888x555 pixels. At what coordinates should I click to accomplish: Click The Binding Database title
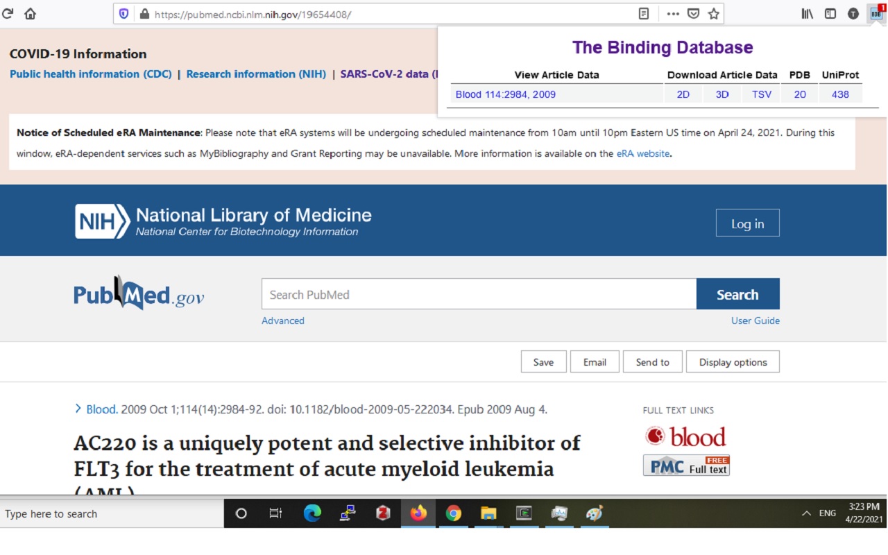pyautogui.click(x=663, y=48)
